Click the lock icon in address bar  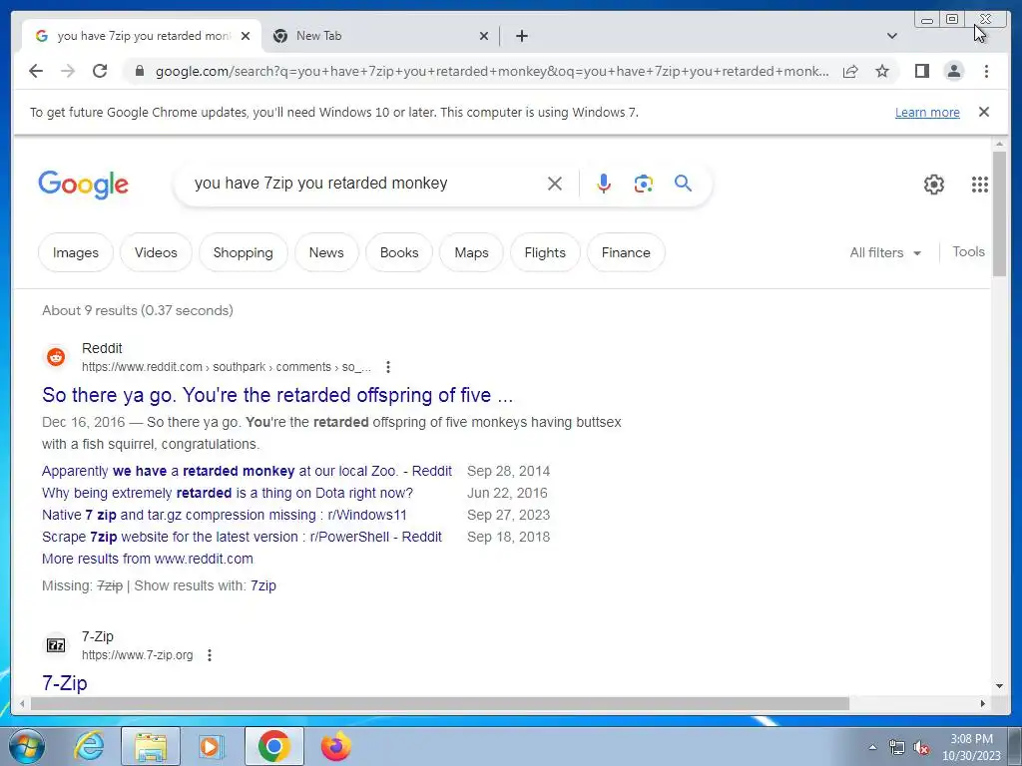click(x=139, y=71)
